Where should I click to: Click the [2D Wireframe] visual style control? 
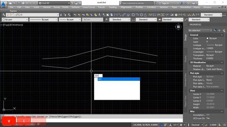coord(16,25)
